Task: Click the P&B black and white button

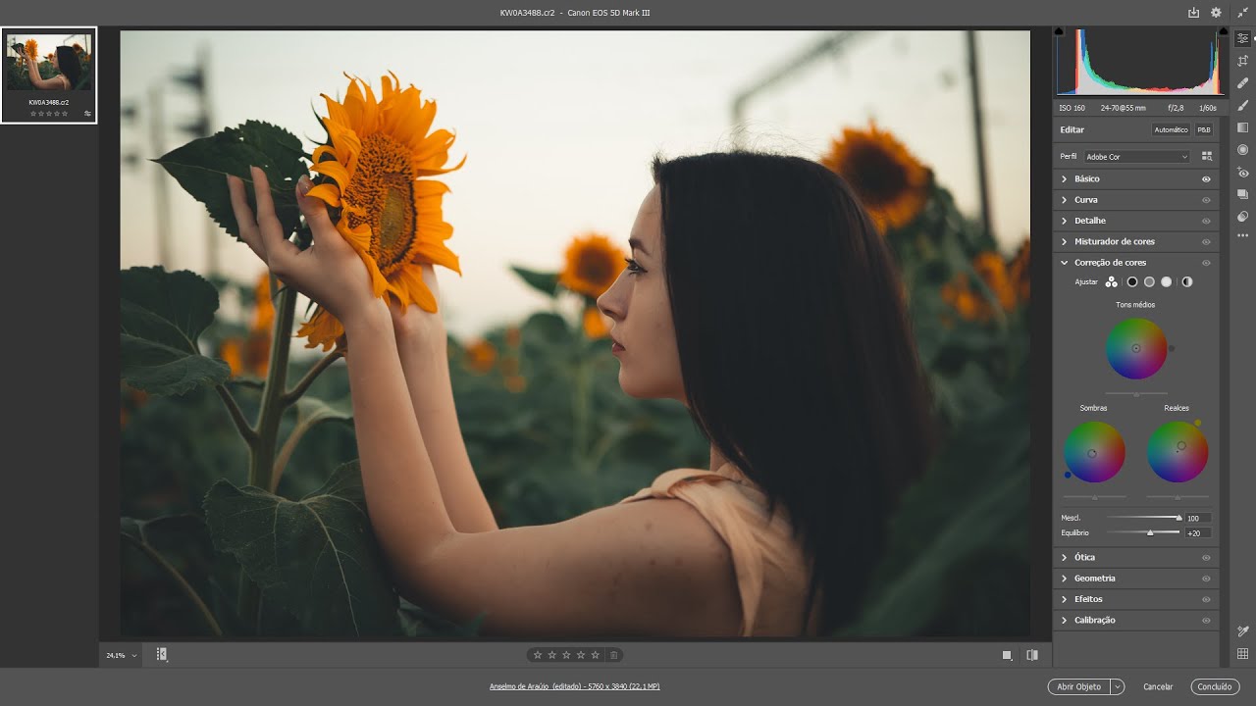Action: (1203, 129)
